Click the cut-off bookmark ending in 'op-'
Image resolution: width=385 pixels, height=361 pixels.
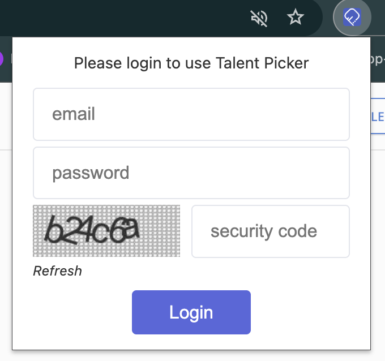[x=377, y=59]
